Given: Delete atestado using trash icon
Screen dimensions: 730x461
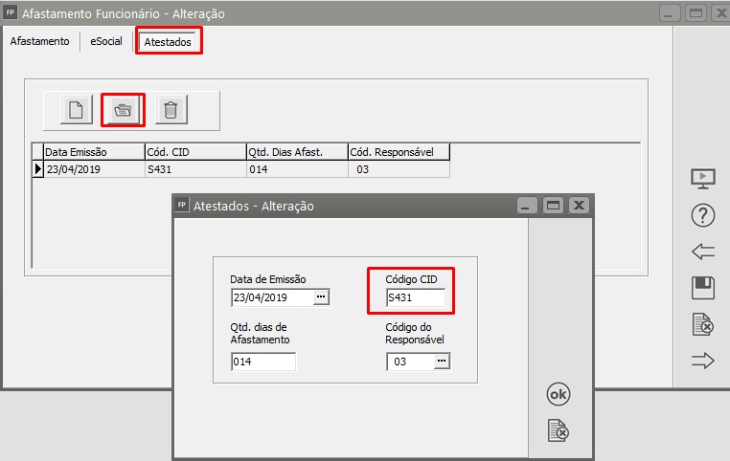Looking at the screenshot, I should tap(171, 110).
